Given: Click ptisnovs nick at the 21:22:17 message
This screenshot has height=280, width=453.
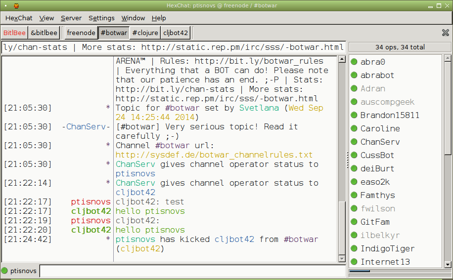Looking at the screenshot, I should point(91,202).
